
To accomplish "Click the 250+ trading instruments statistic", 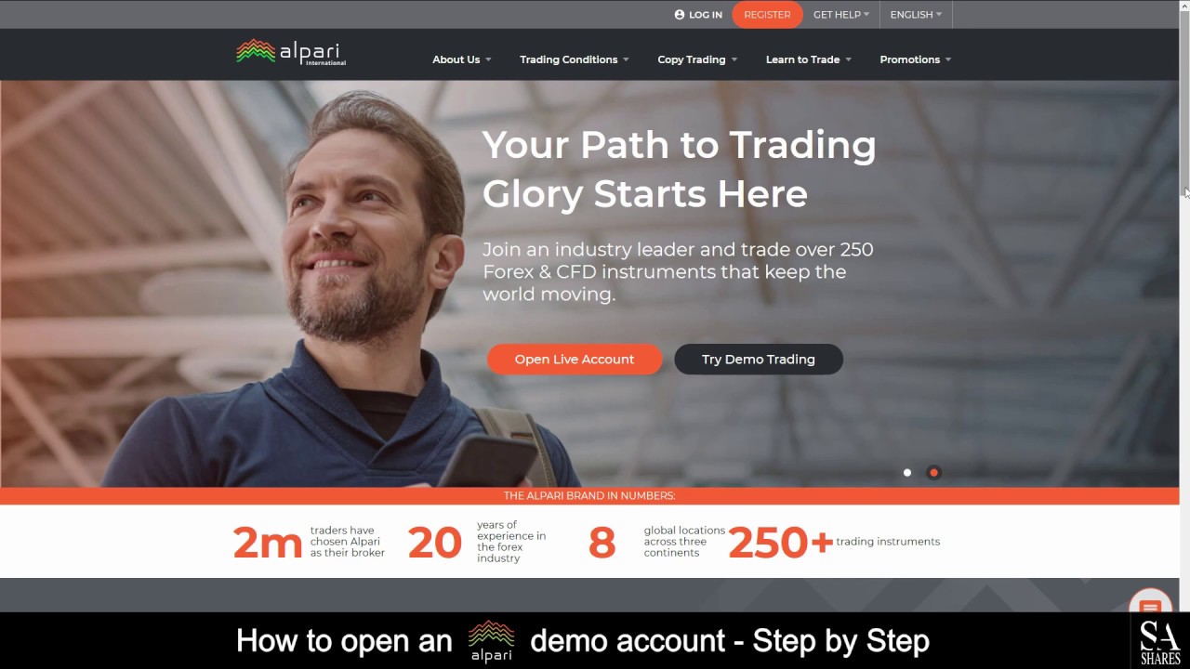I will coord(834,543).
